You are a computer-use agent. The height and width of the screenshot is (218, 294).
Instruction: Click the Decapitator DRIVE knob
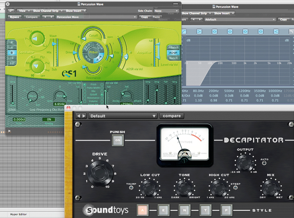click(100, 173)
